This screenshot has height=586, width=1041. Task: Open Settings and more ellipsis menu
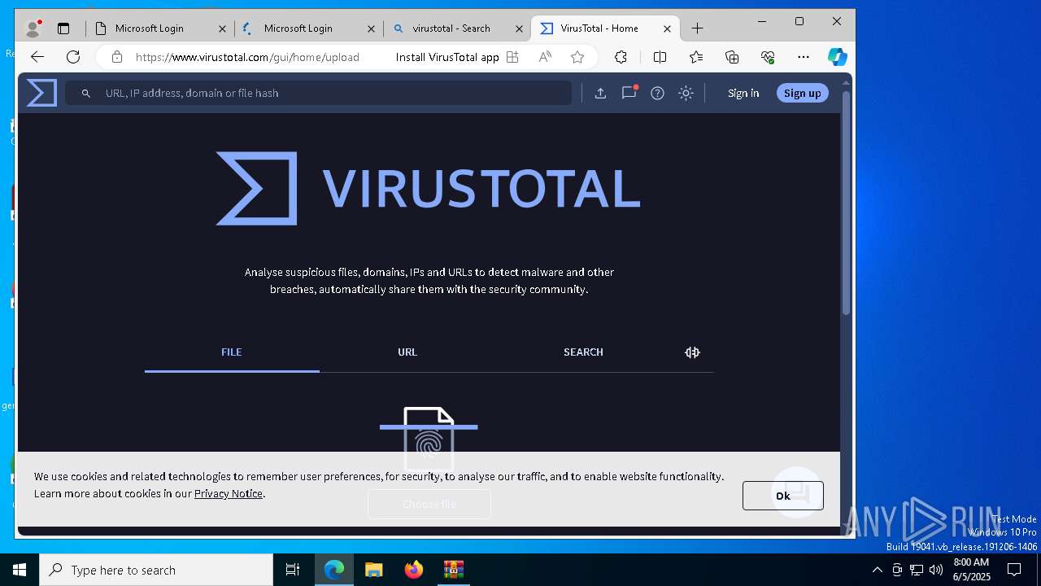coord(804,57)
